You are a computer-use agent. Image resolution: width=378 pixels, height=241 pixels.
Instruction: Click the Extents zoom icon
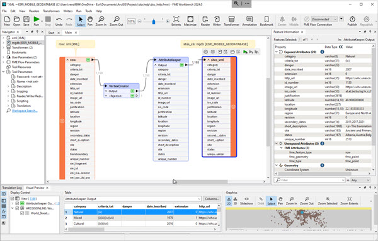[x=176, y=21]
